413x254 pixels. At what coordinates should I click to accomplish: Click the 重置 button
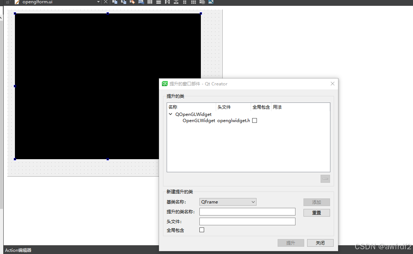pos(317,213)
